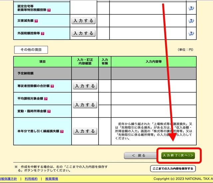Viewport: 213px width, 183px height.
Task: Click help icon beside 認定住宅等新築等特別税額控除
Action: 49,10
